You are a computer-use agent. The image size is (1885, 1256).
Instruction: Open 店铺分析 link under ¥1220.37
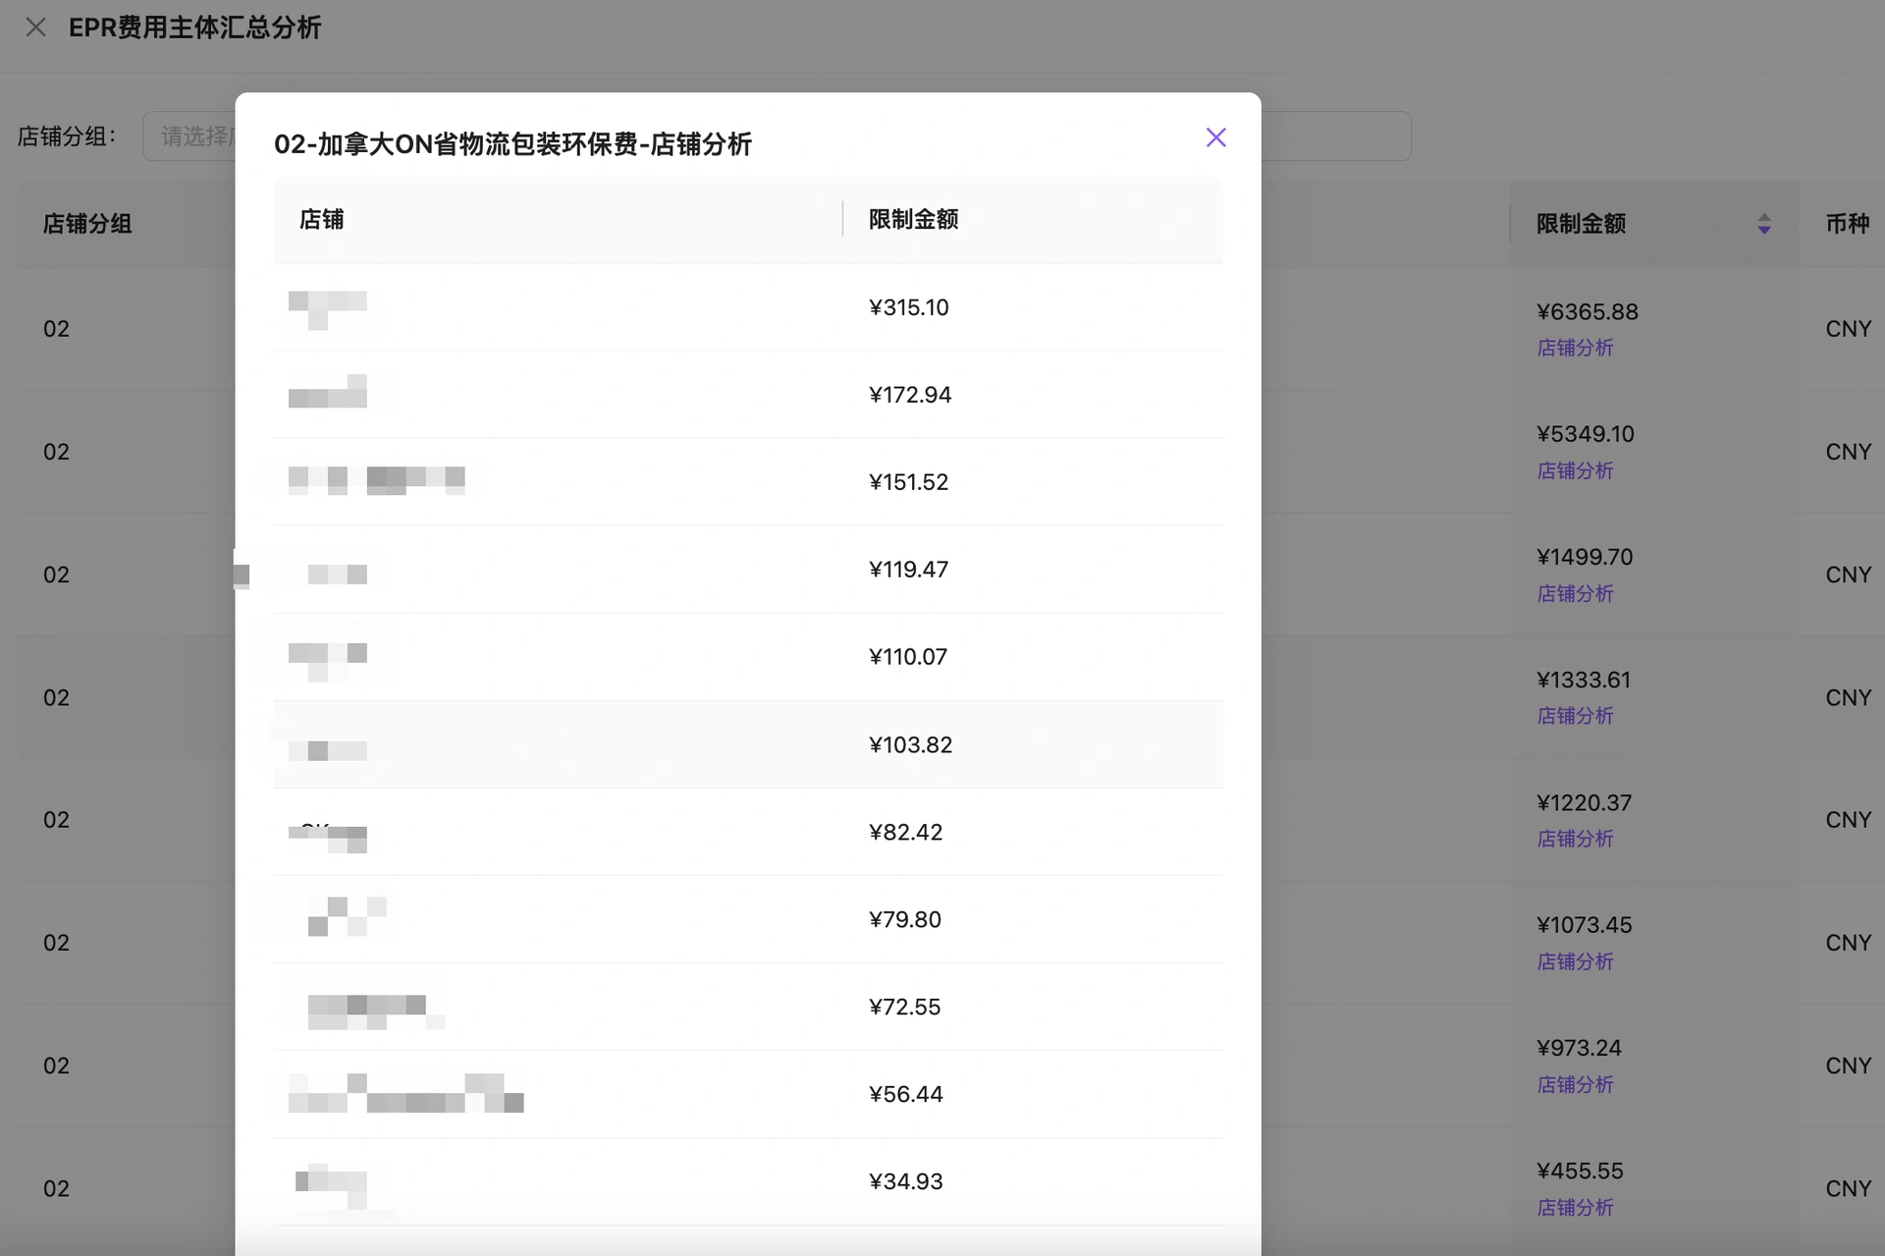pyautogui.click(x=1575, y=839)
